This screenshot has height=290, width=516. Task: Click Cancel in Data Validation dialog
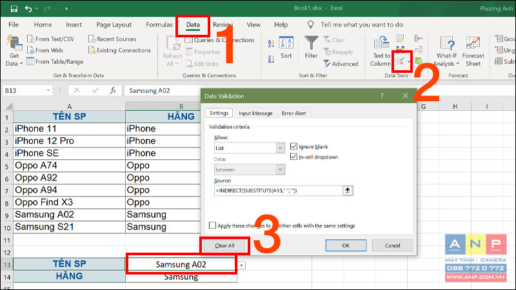click(392, 246)
